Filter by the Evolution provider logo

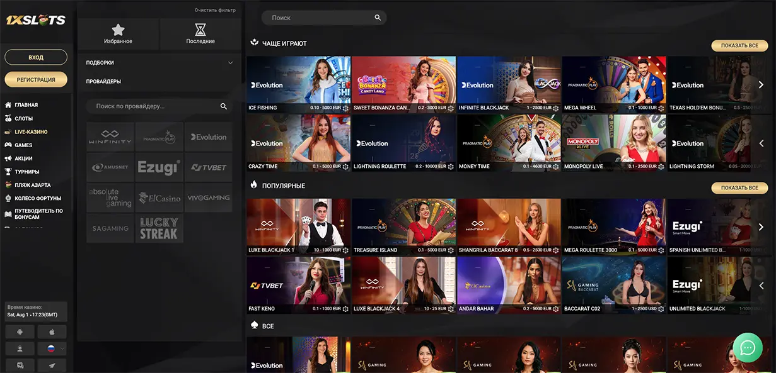coord(208,137)
